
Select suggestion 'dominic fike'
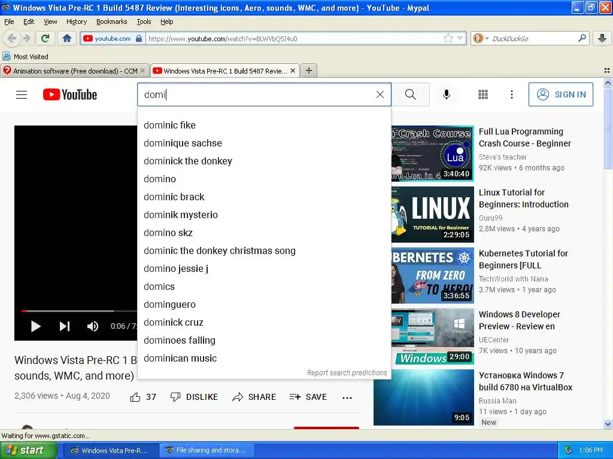point(264,126)
